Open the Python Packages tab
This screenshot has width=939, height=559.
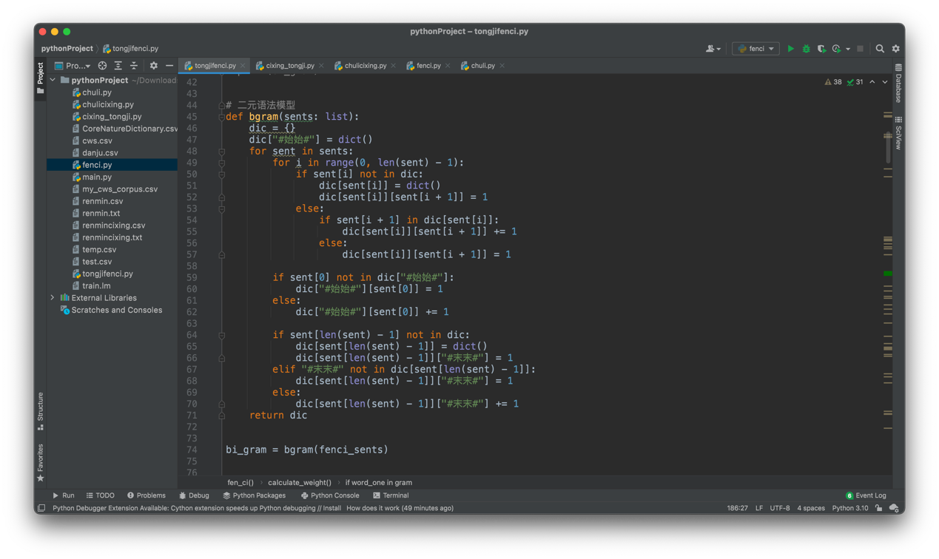(254, 495)
